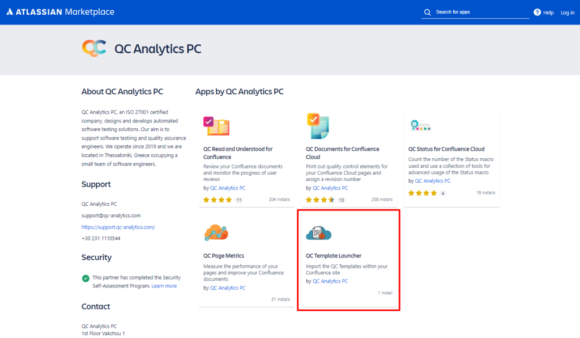Click the QC Analytics PC vendor logo

95,49
